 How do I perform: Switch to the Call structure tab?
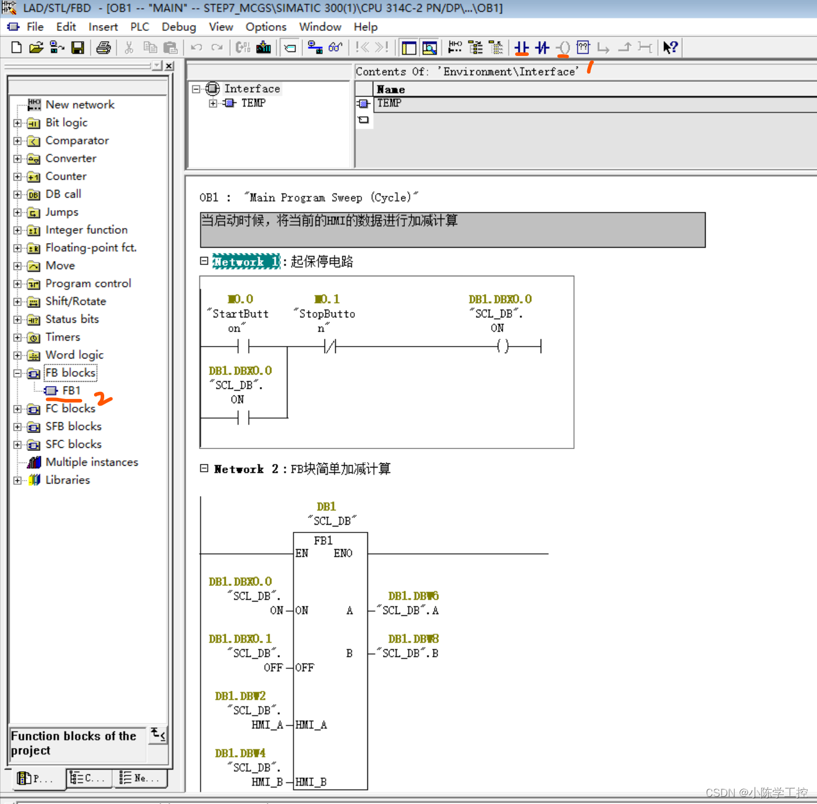(x=88, y=778)
